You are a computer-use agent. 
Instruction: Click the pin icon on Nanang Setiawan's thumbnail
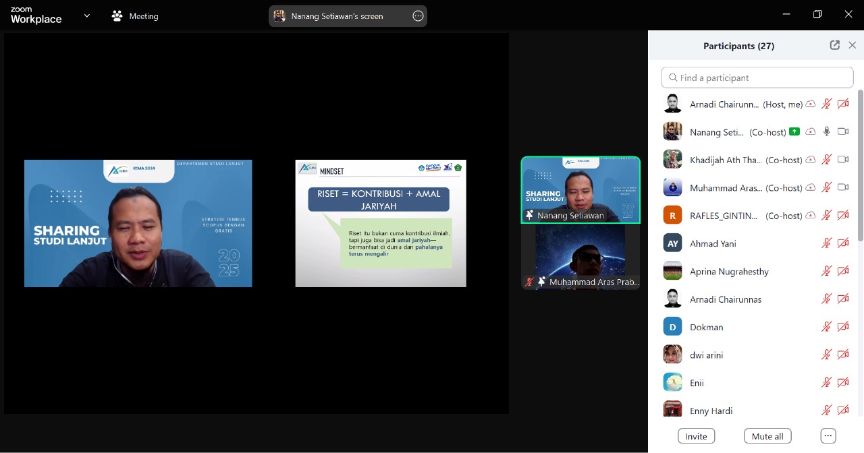[x=529, y=216]
